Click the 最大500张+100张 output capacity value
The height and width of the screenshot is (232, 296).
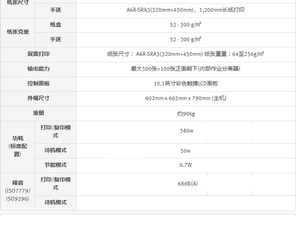pos(185,68)
